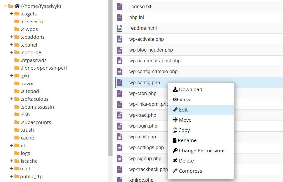Viewport: 283px width, 182px height.
Task: Click the .trash folder icon
Action: pos(17,130)
